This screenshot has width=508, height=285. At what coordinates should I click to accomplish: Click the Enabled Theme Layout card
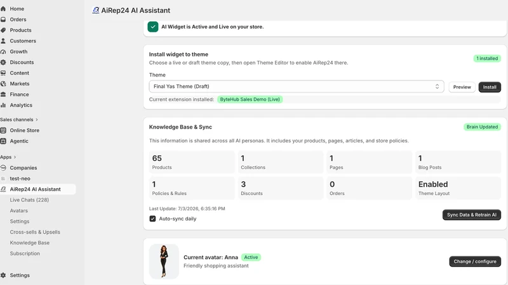pyautogui.click(x=458, y=188)
